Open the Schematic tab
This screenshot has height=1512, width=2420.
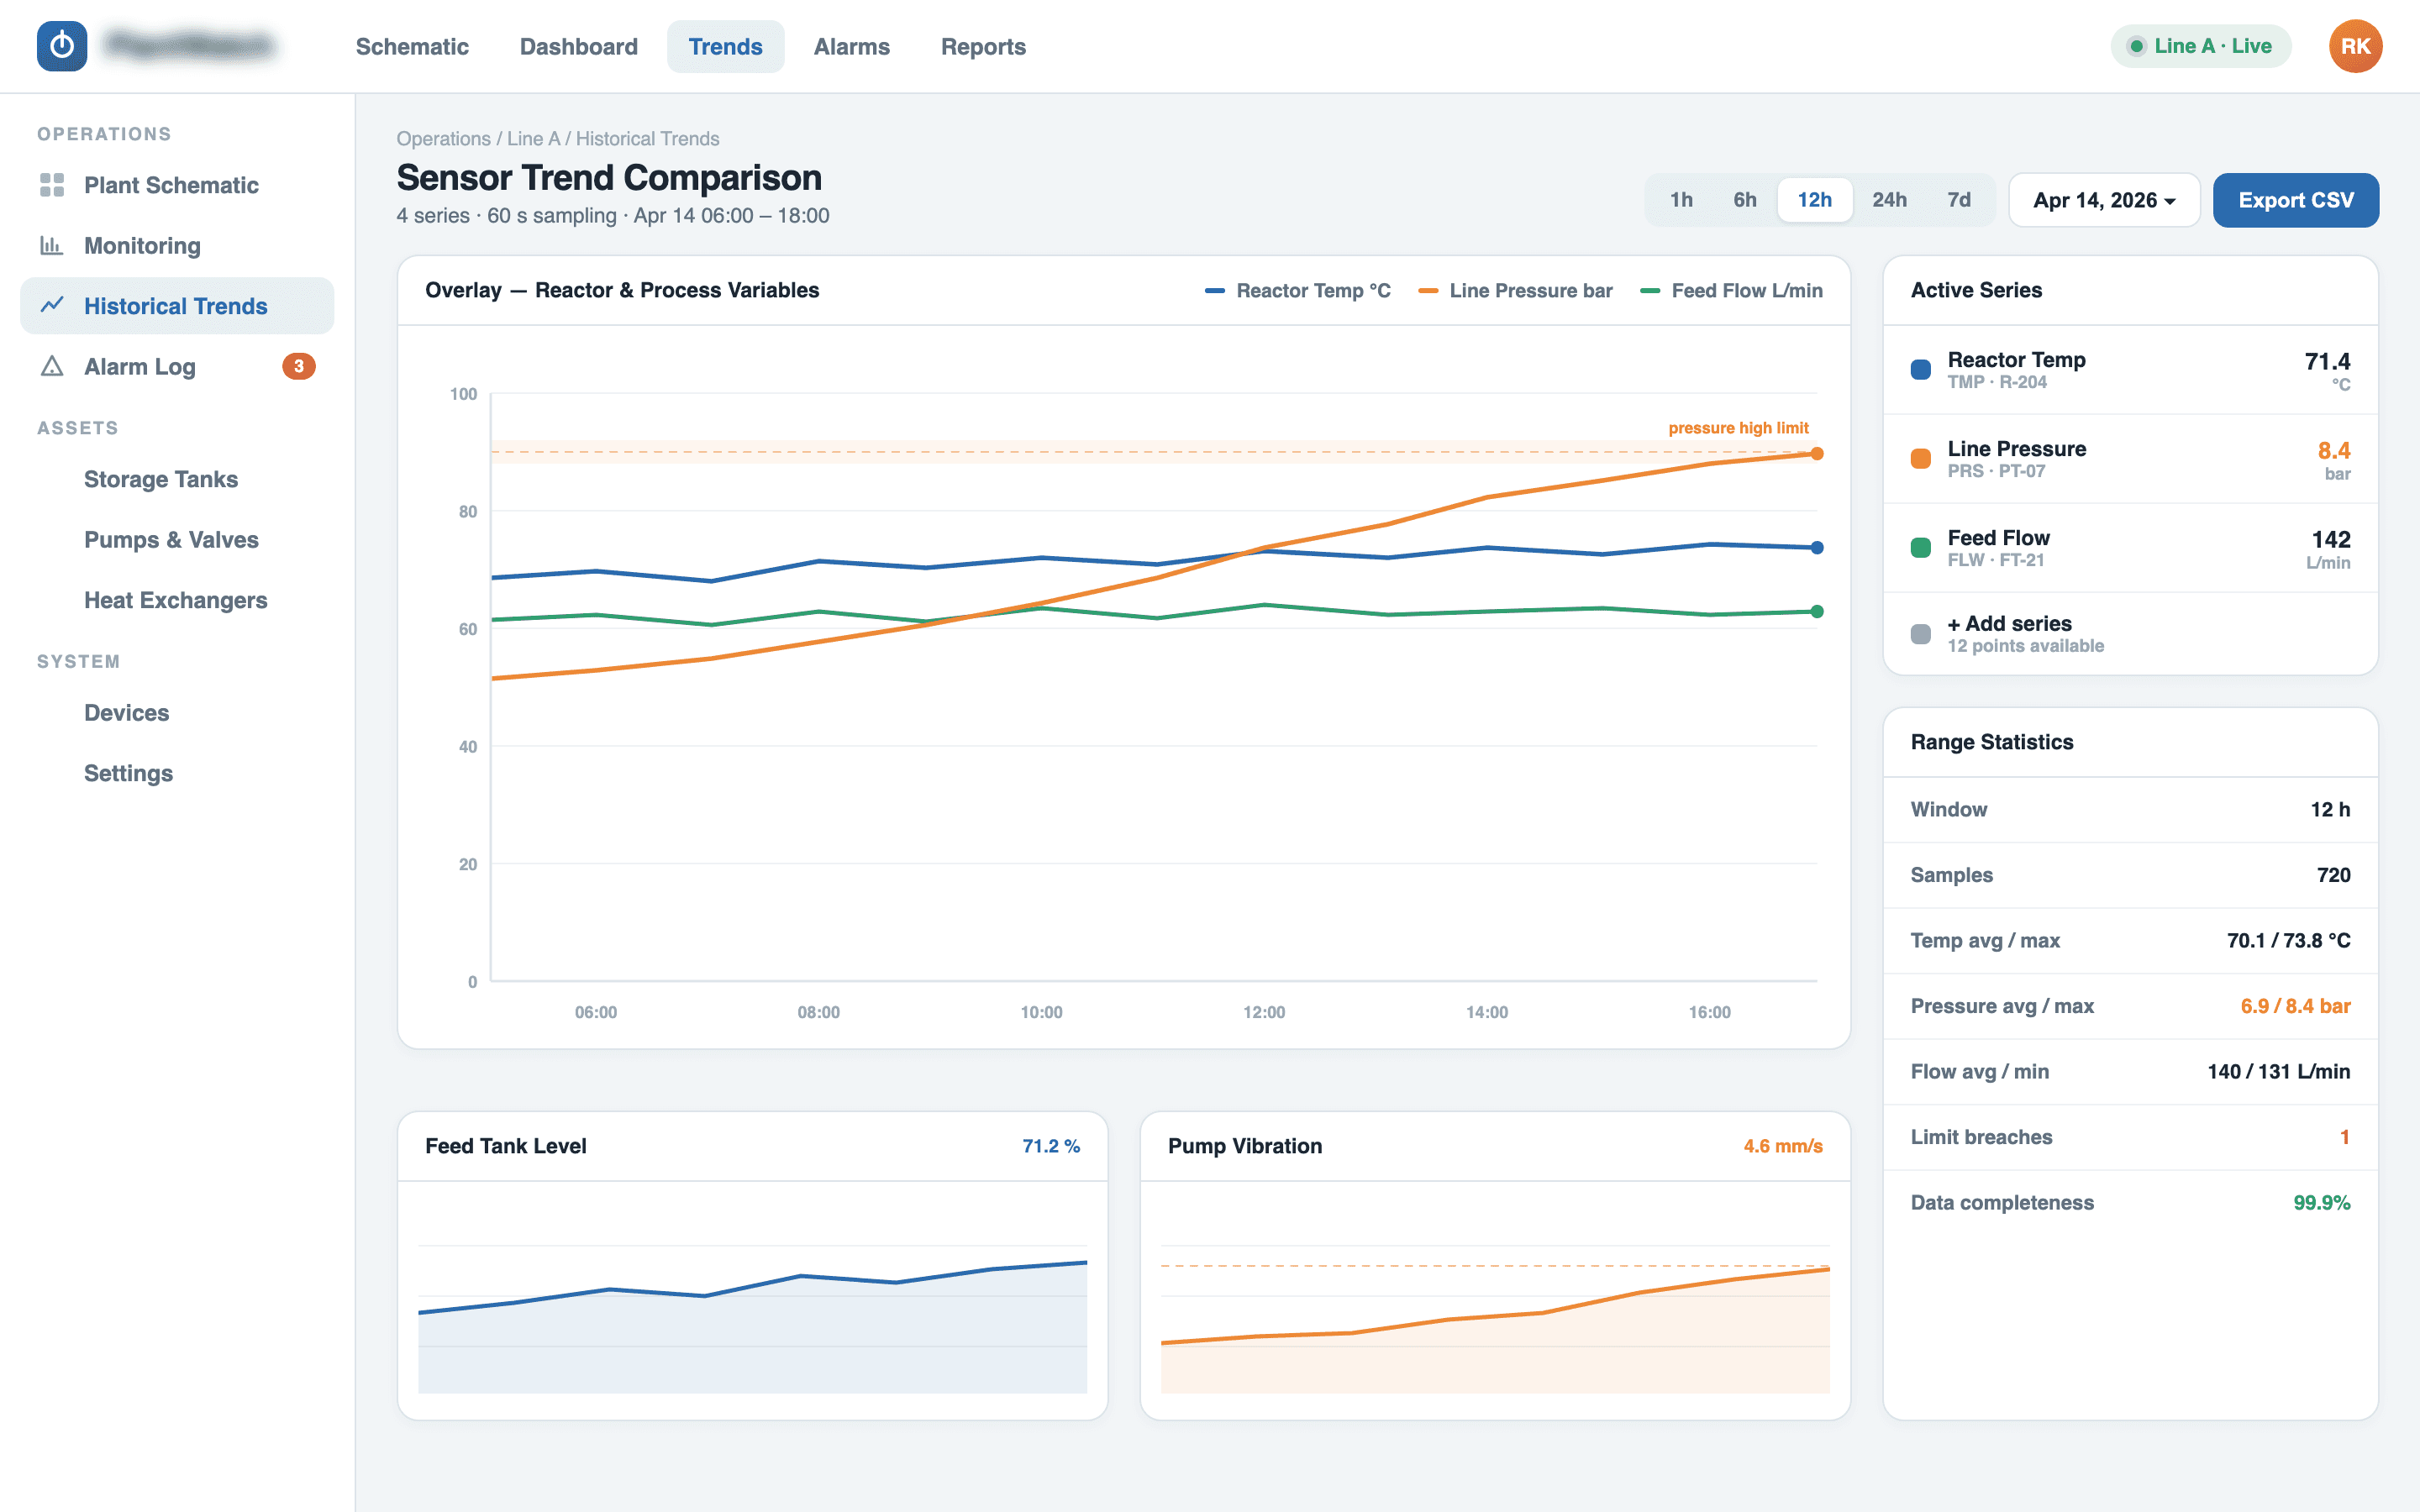tap(412, 46)
